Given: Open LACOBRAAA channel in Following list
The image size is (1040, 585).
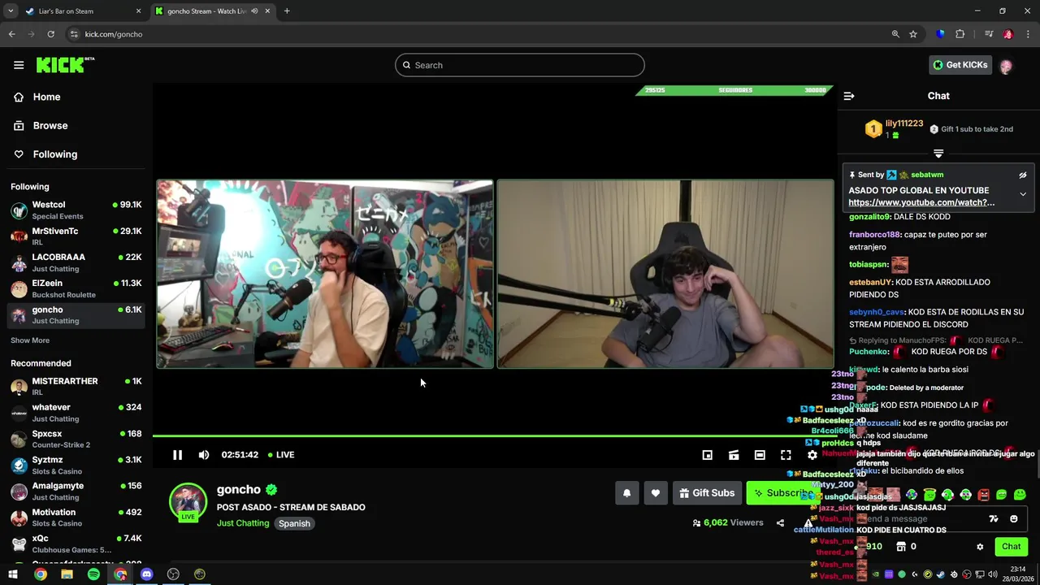Looking at the screenshot, I should coord(76,262).
